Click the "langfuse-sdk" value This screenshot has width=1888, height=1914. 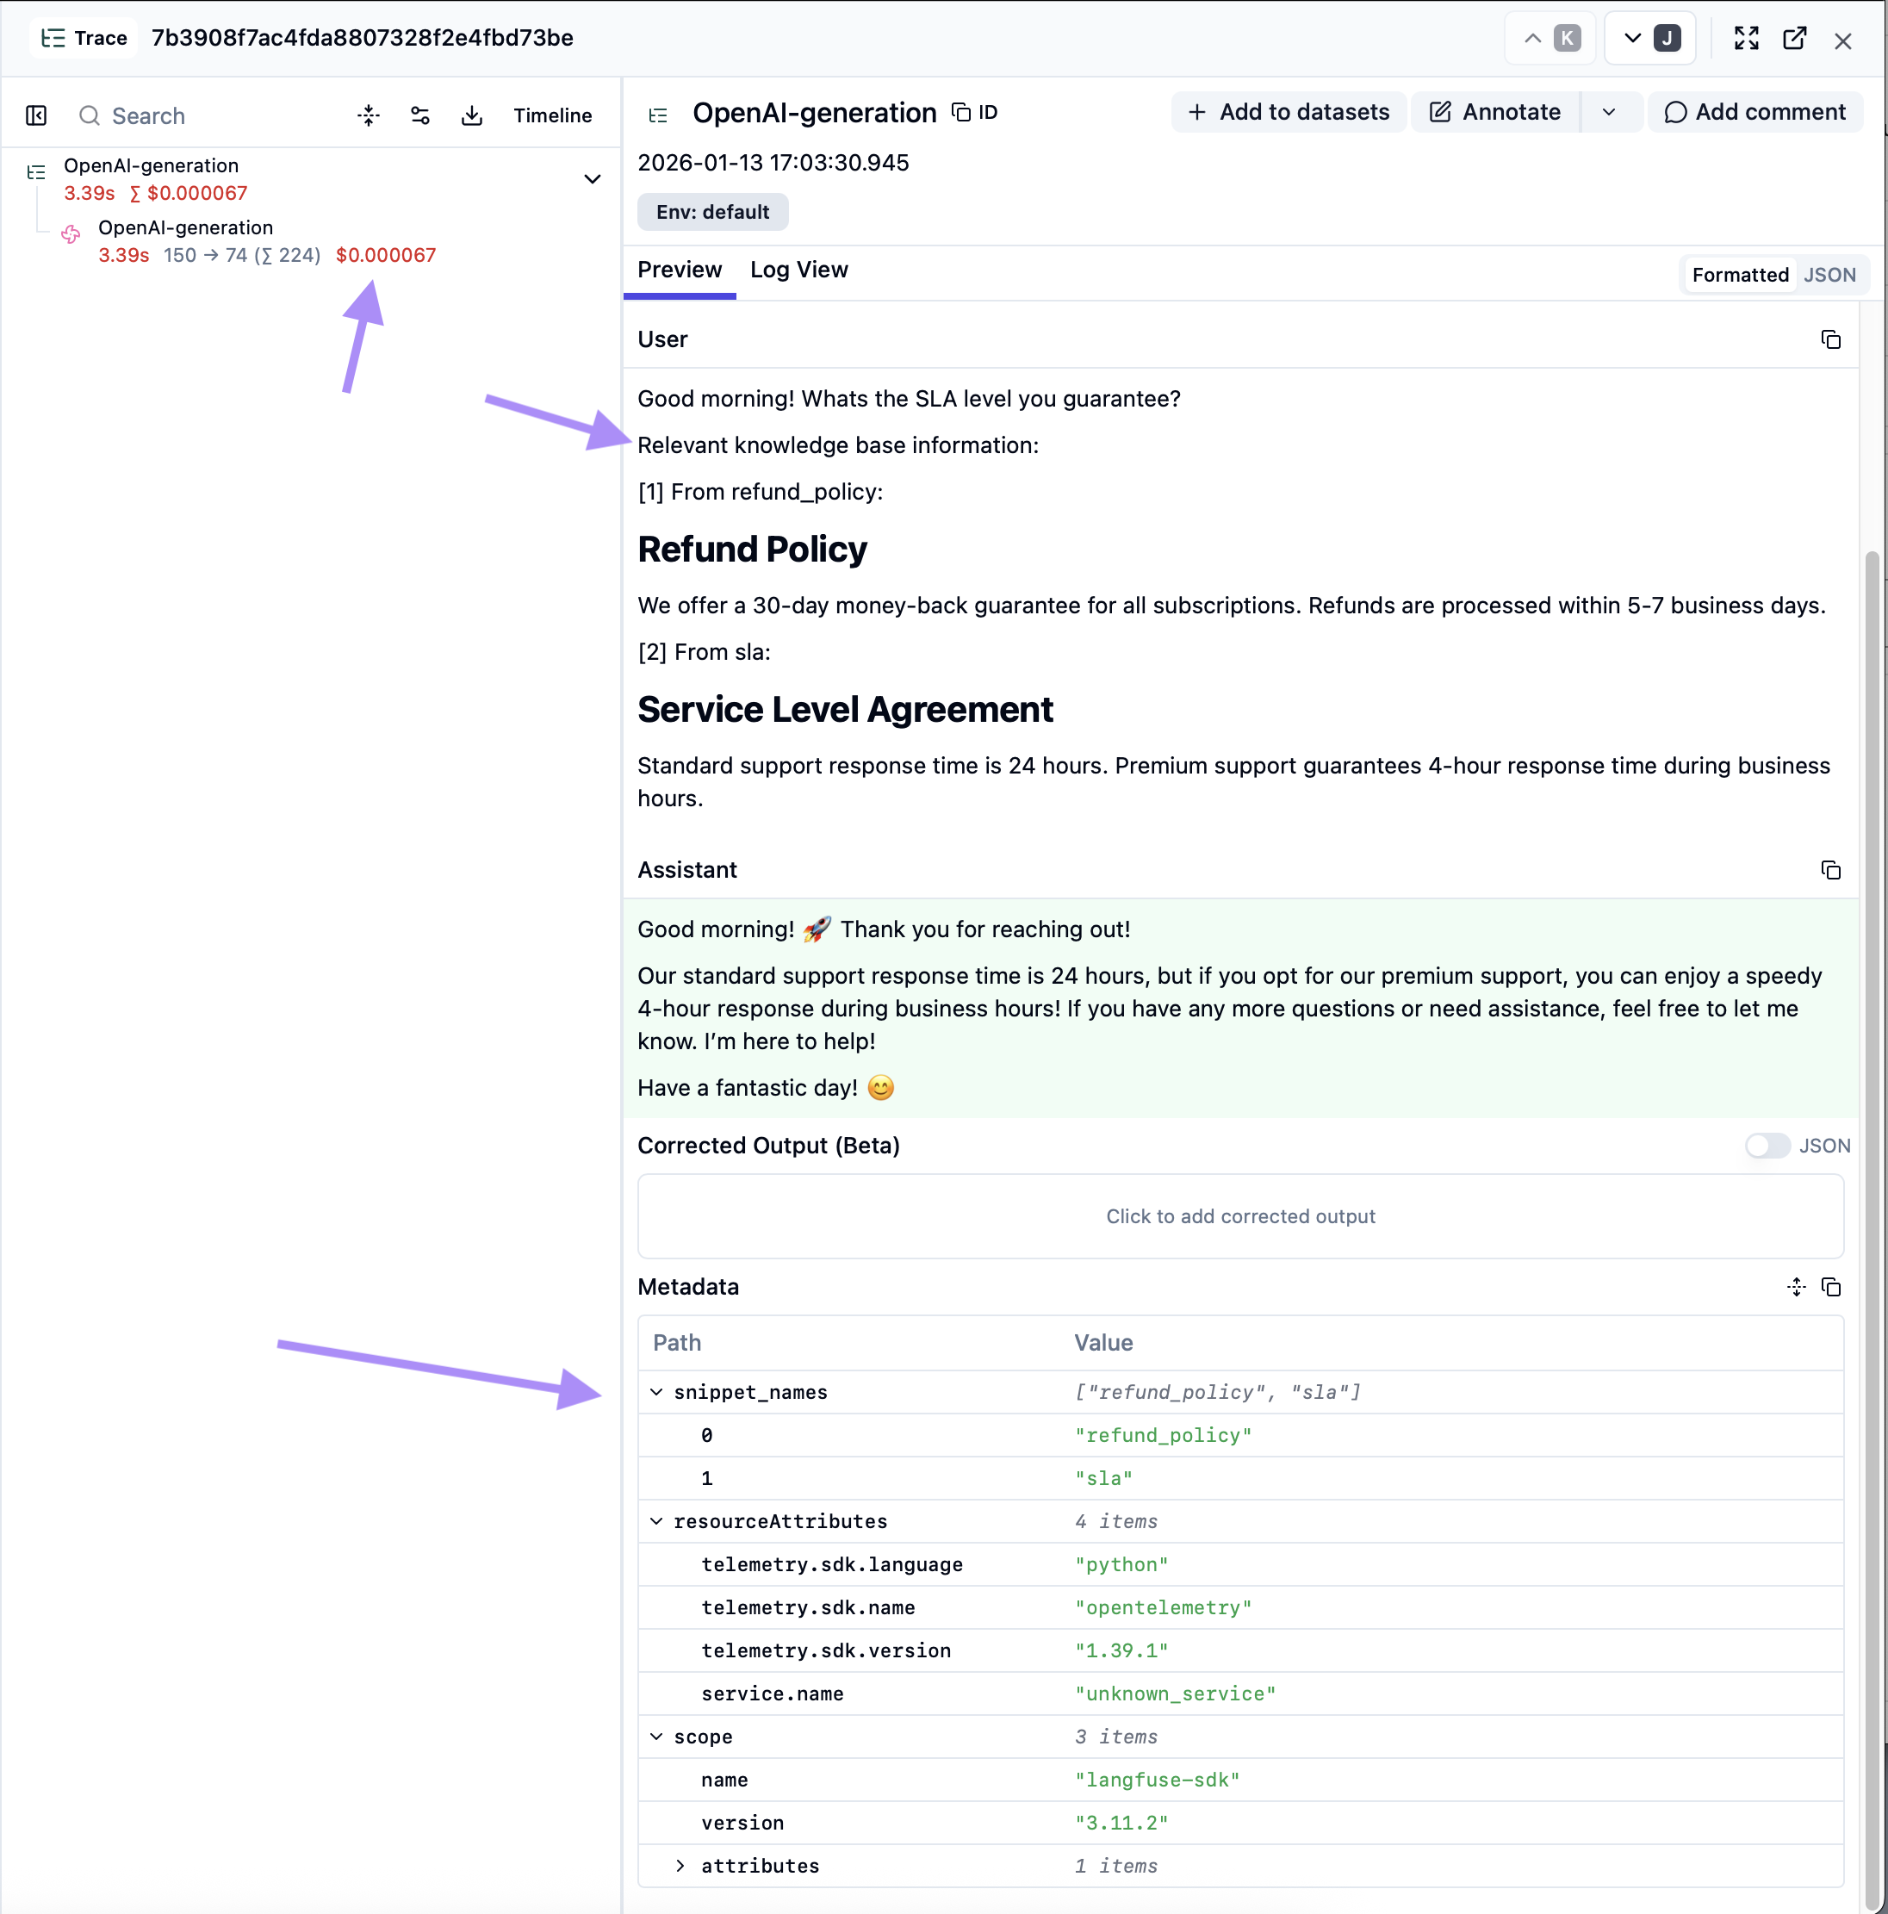[1158, 1780]
